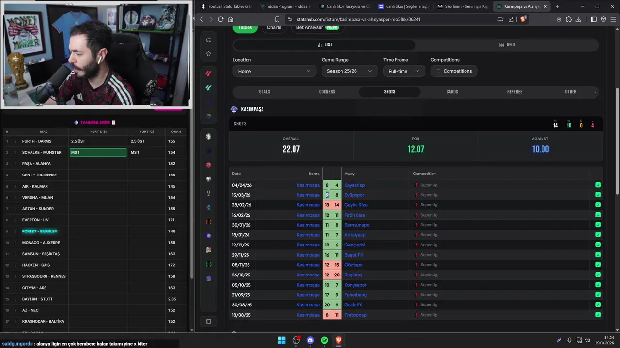Select the highlighted MS 1 cell for Schalke - Munster
This screenshot has width=620, height=348.
pyautogui.click(x=98, y=152)
